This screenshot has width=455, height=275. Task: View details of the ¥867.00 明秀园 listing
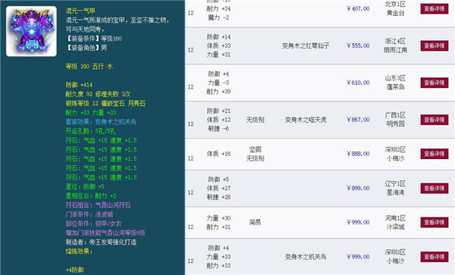click(x=435, y=120)
